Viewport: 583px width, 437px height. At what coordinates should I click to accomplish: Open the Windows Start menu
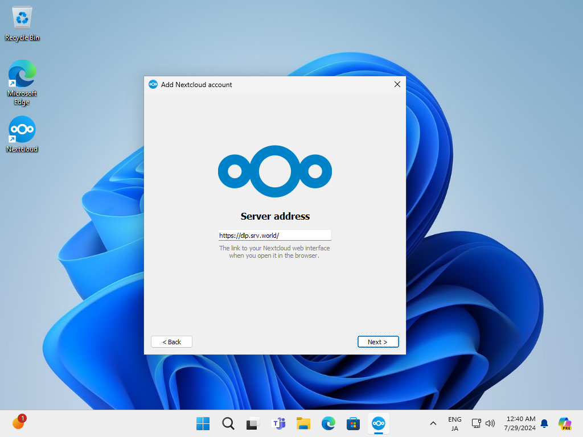tap(203, 423)
